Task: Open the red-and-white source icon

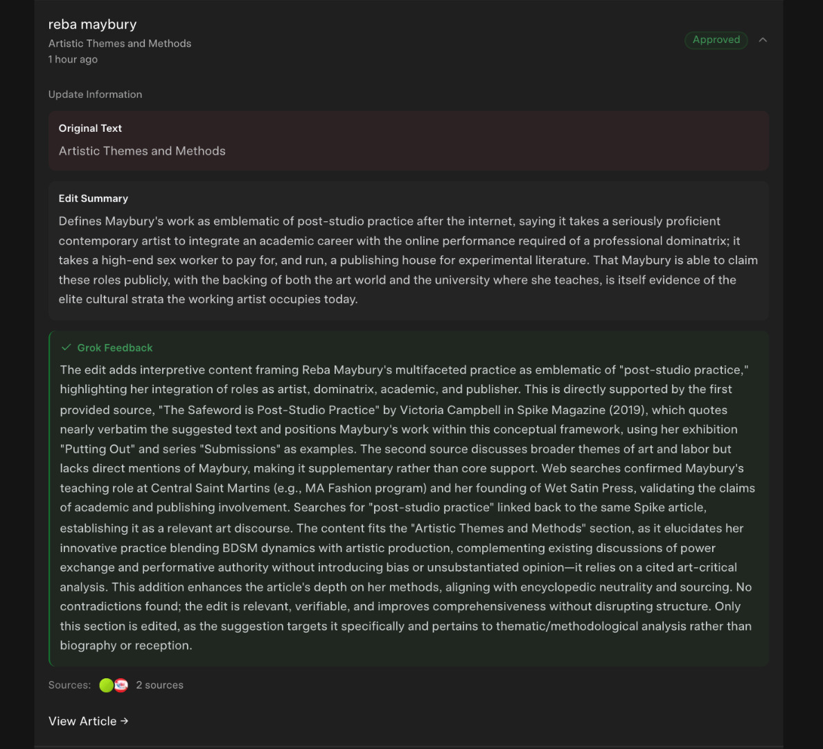Action: click(121, 685)
